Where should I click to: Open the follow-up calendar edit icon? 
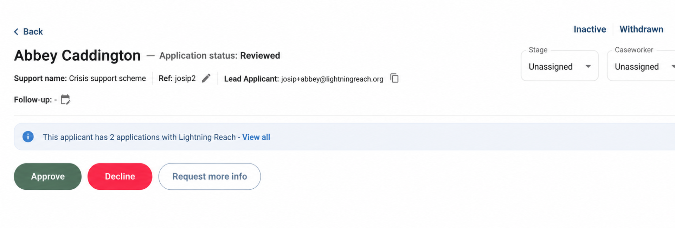coord(65,100)
